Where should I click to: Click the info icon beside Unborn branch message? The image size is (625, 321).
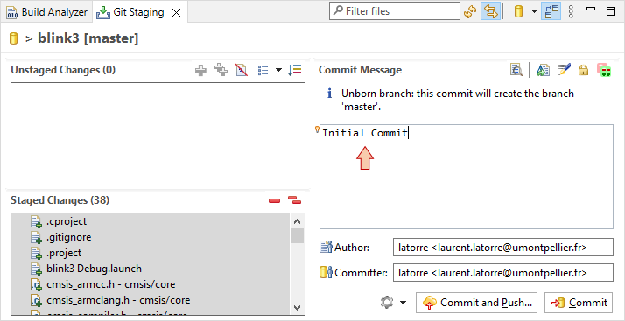pos(330,94)
